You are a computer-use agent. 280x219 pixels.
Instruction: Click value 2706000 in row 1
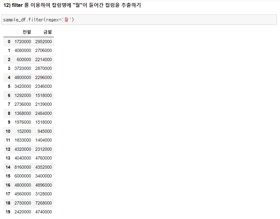(x=43, y=51)
